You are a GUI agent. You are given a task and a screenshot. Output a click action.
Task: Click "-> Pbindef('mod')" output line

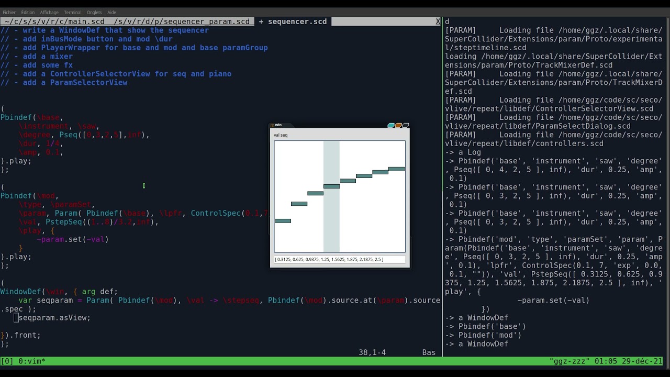click(x=484, y=335)
